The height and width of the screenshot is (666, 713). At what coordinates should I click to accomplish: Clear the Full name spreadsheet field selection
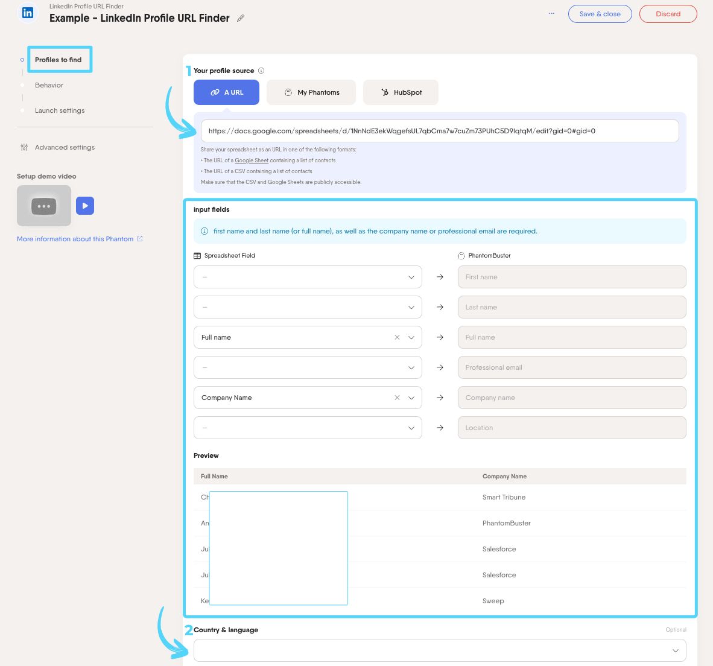[x=397, y=337]
